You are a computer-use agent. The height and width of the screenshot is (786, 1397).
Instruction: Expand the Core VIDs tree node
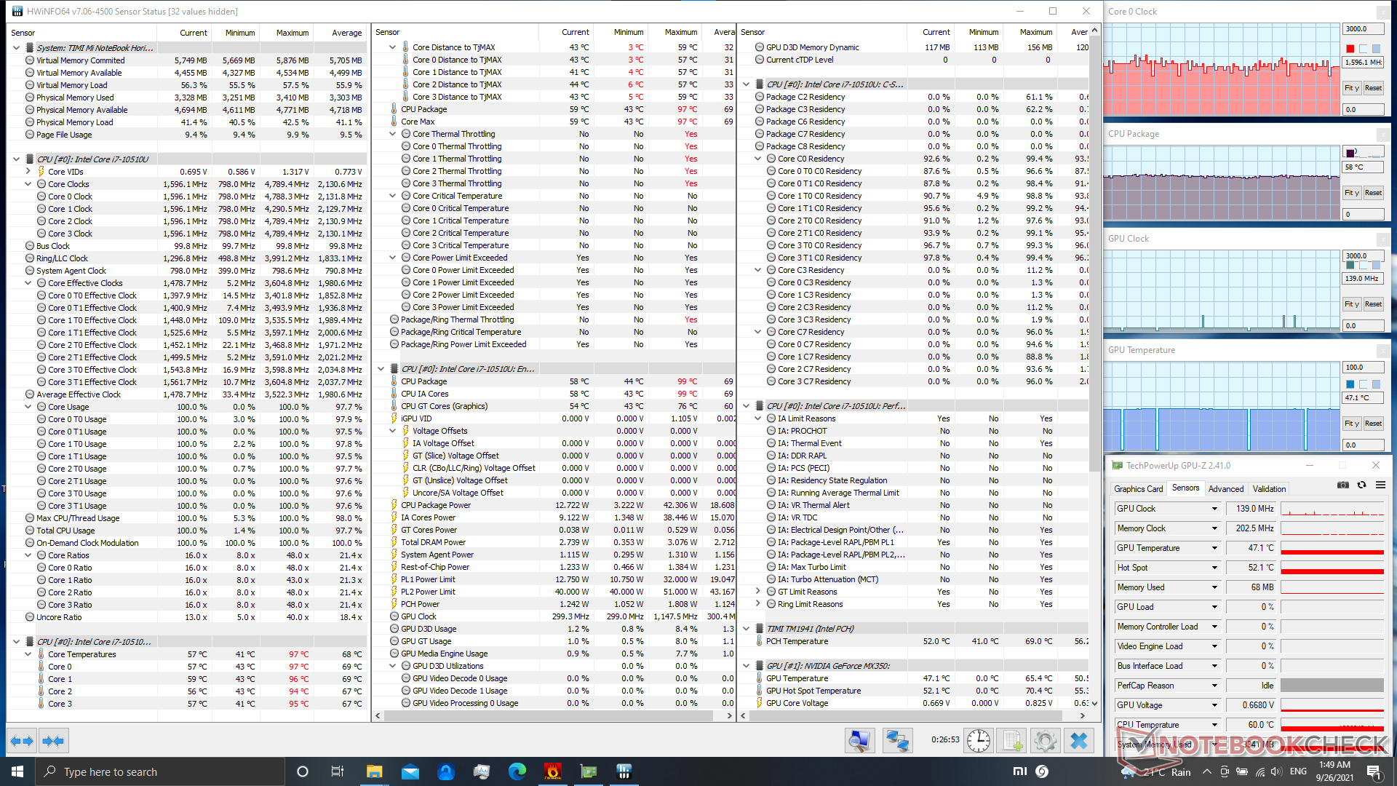tap(28, 172)
